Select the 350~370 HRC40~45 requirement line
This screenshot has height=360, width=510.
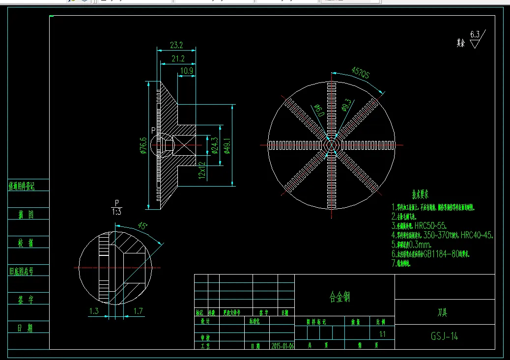coord(442,235)
